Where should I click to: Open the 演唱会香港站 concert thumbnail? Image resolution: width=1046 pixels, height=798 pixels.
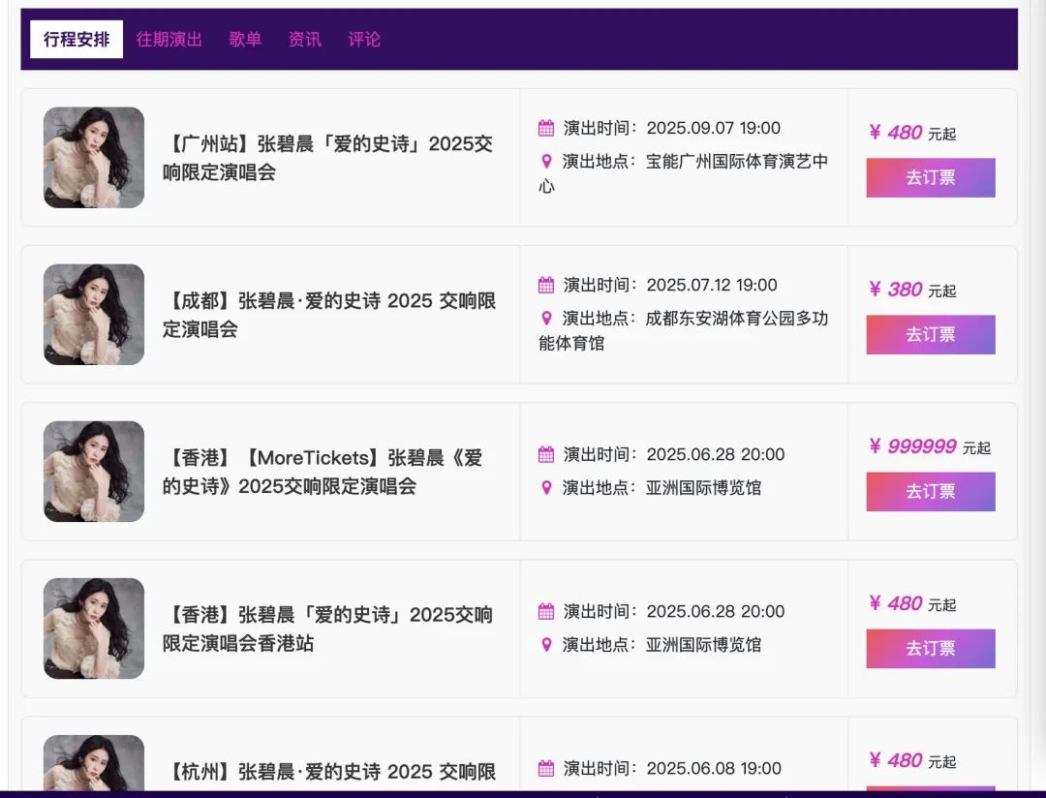[x=94, y=629]
